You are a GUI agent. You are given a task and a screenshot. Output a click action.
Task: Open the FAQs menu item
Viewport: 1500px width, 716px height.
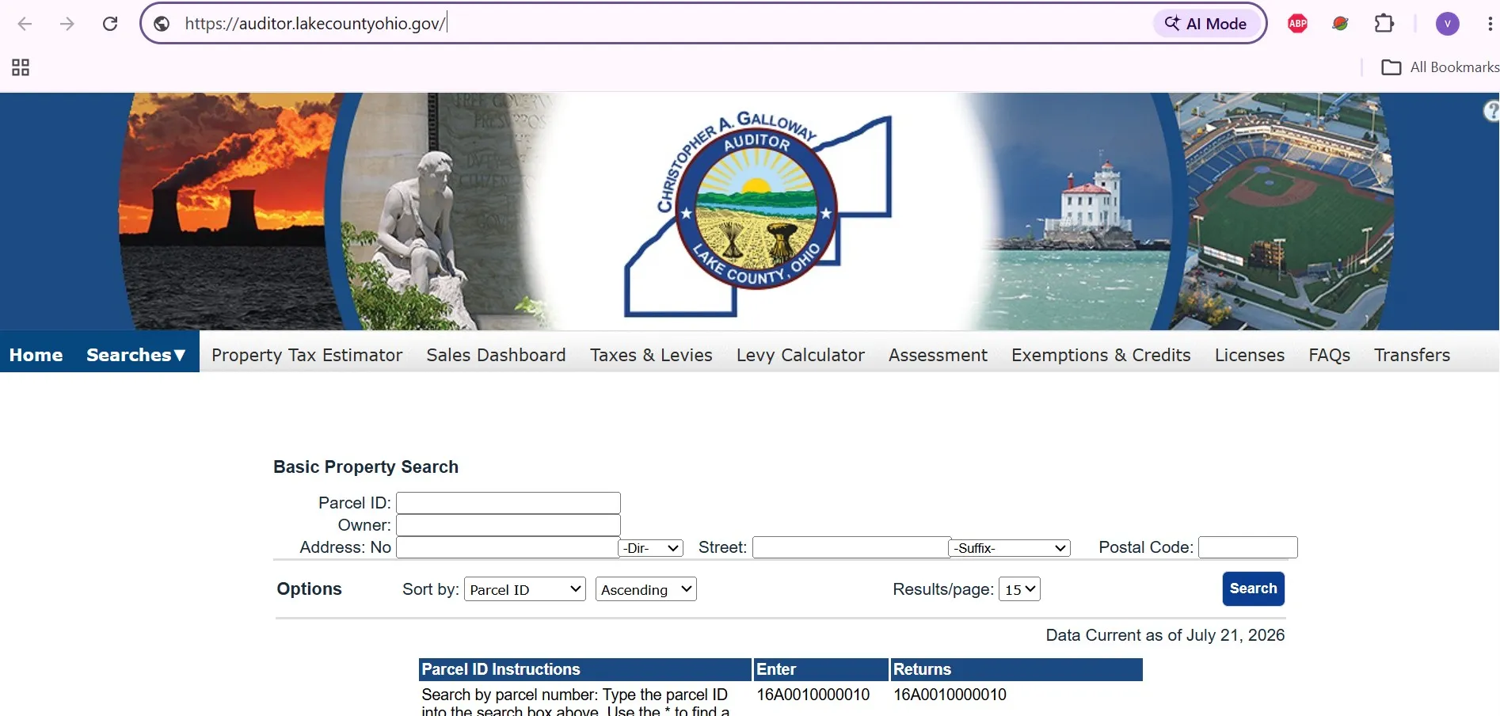click(x=1329, y=355)
